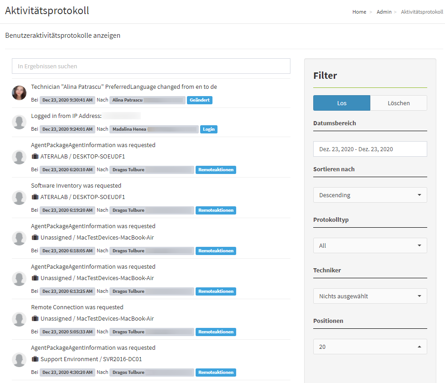Click Logged in from IP Address text
445x383 pixels.
click(x=66, y=116)
